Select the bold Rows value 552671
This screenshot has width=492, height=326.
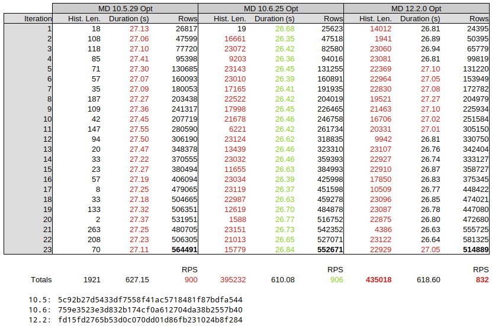point(329,249)
